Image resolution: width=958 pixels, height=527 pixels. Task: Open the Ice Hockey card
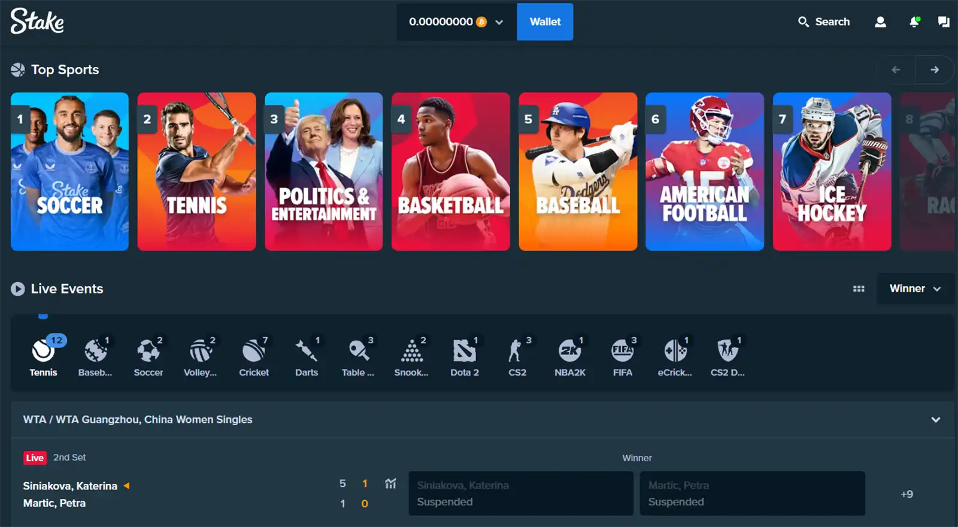point(832,171)
